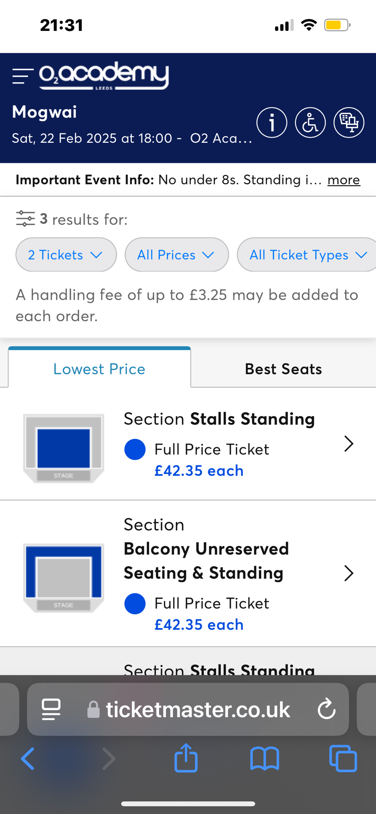This screenshot has width=376, height=814.
Task: Expand Stalls Standing section chevron
Action: tap(348, 444)
